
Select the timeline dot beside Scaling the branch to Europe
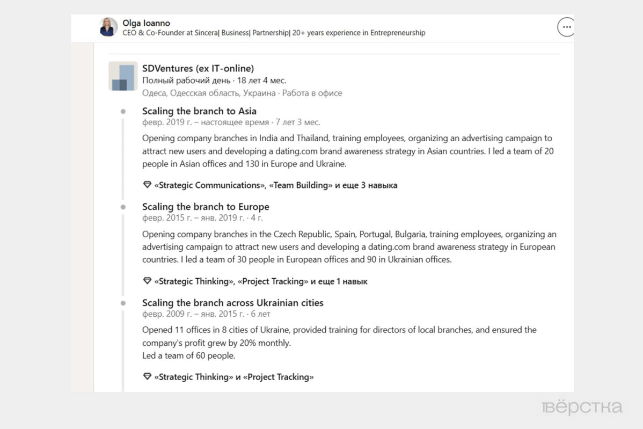[x=123, y=207]
